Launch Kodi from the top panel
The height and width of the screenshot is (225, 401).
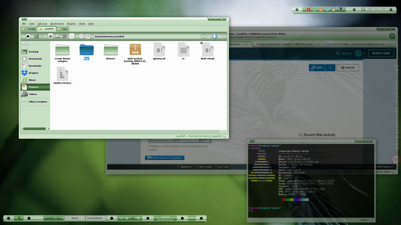327,10
